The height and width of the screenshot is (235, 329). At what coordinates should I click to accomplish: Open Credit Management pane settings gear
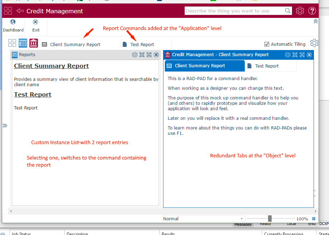point(288,55)
